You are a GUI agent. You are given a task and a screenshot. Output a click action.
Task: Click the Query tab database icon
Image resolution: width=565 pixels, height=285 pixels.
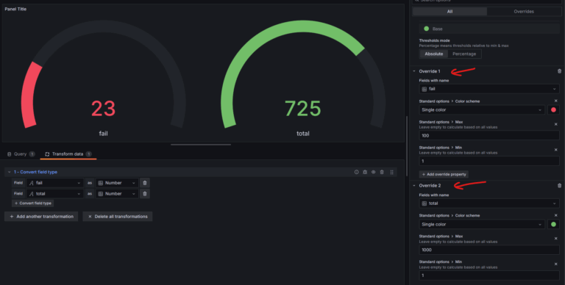point(10,154)
